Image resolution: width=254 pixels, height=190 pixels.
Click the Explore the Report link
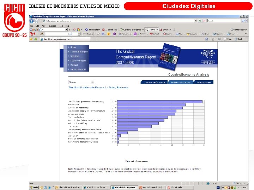79,51
